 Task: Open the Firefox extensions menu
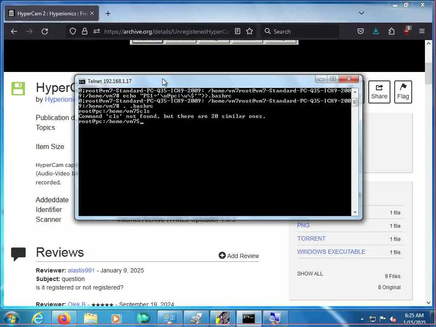point(391,31)
